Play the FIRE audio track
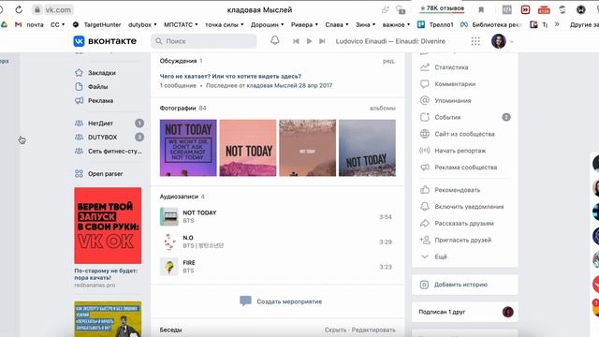The height and width of the screenshot is (337, 599). click(x=168, y=267)
